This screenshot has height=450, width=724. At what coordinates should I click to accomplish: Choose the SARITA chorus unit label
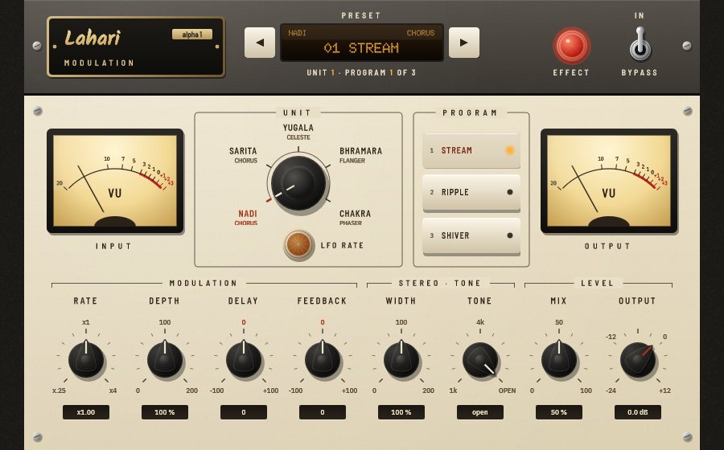(x=243, y=155)
